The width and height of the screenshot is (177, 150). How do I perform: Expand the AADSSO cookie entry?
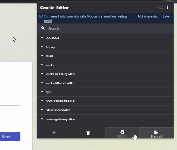tap(53, 38)
